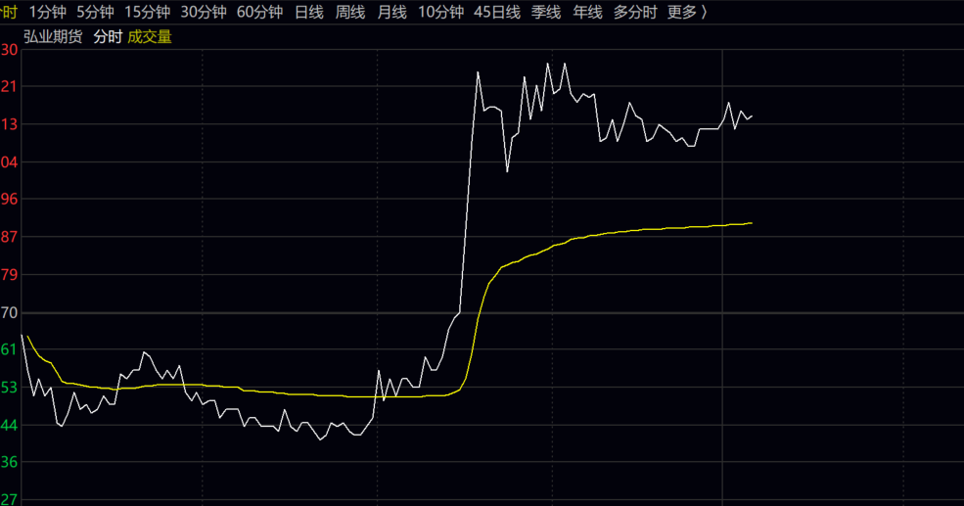
Task: Click the red 30 price axis label
Action: [9, 50]
